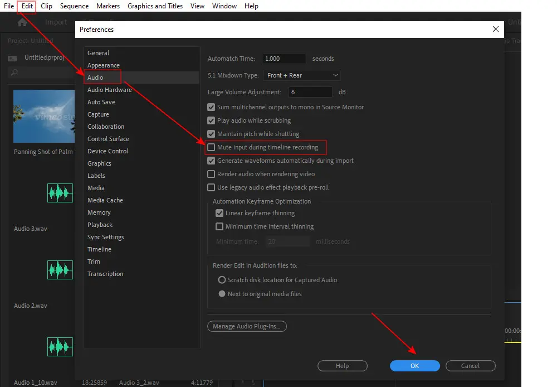Select the Panning Shot of Palm video thumbnail
This screenshot has width=557, height=387.
click(44, 117)
